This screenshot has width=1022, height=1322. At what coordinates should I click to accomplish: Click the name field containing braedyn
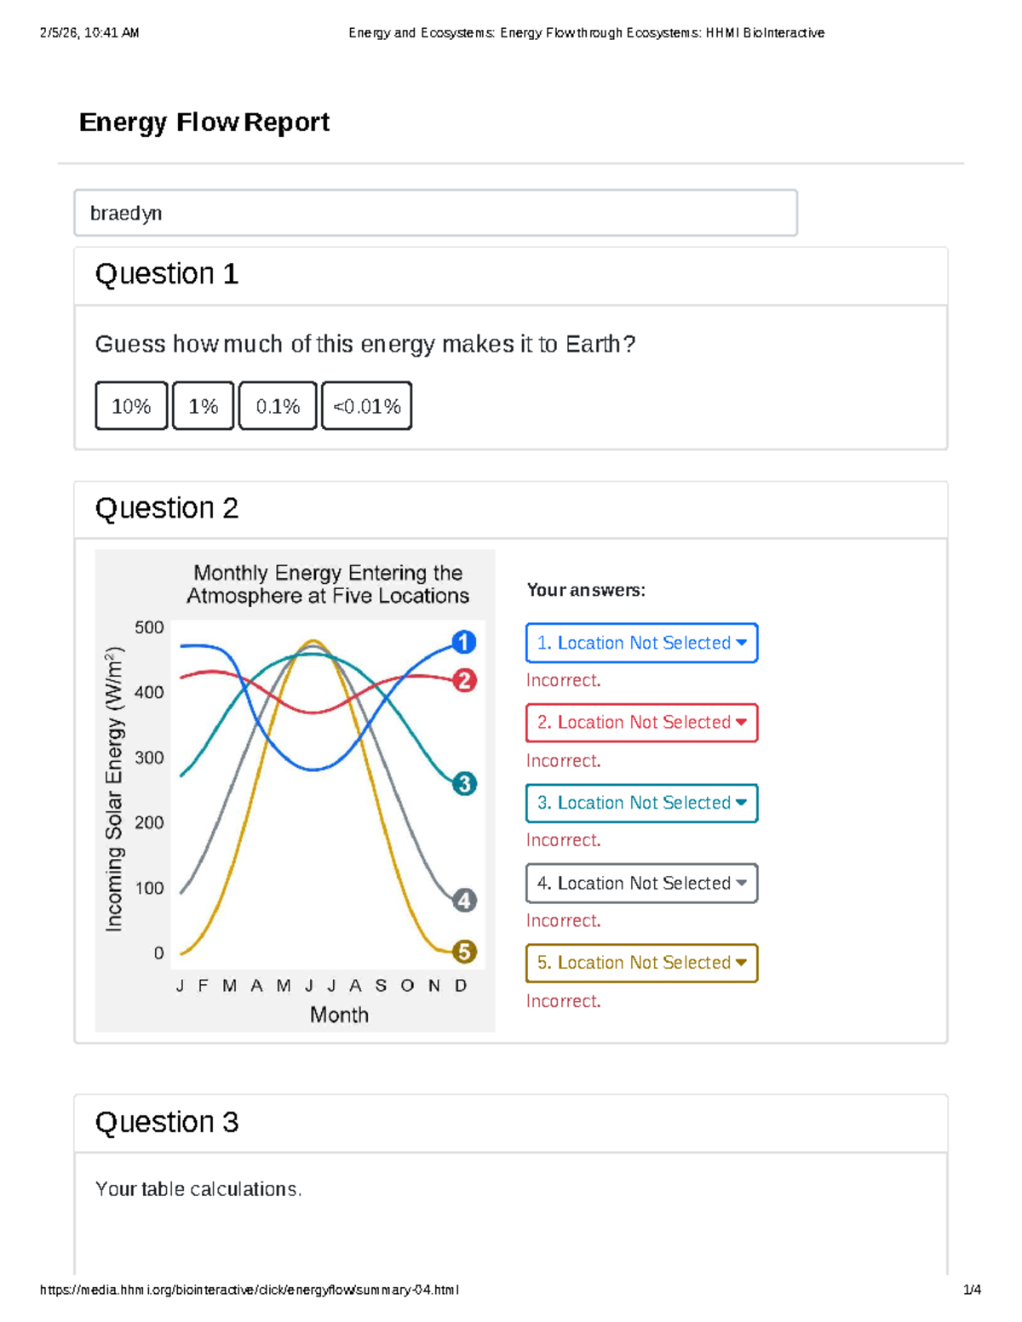click(x=436, y=213)
